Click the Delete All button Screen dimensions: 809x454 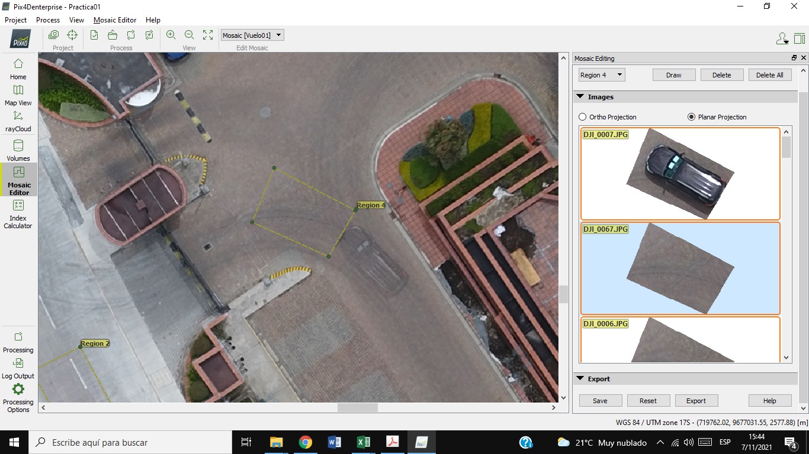tap(770, 75)
